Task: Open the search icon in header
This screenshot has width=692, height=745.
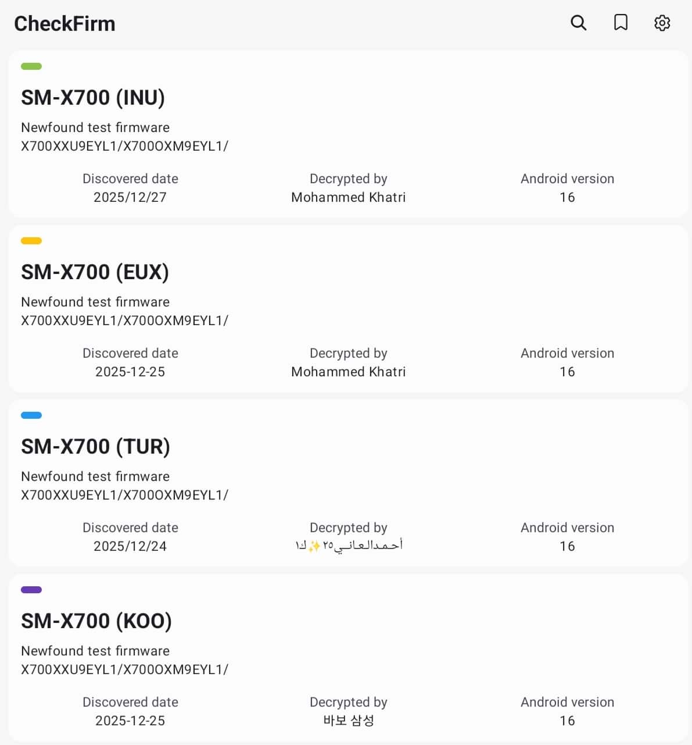Action: [x=578, y=23]
